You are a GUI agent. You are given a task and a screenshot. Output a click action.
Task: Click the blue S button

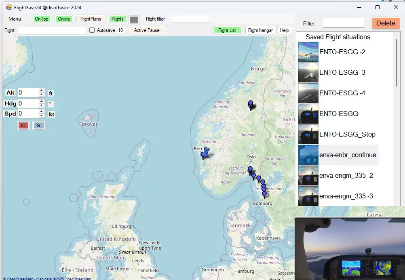point(38,125)
